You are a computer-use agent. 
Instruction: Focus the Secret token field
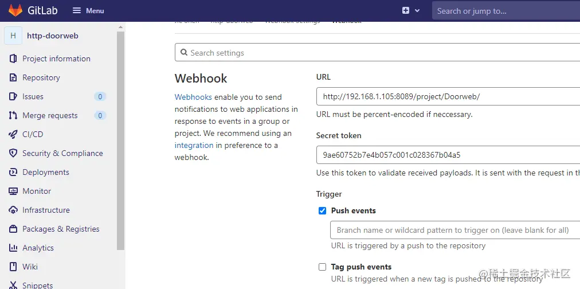point(447,155)
